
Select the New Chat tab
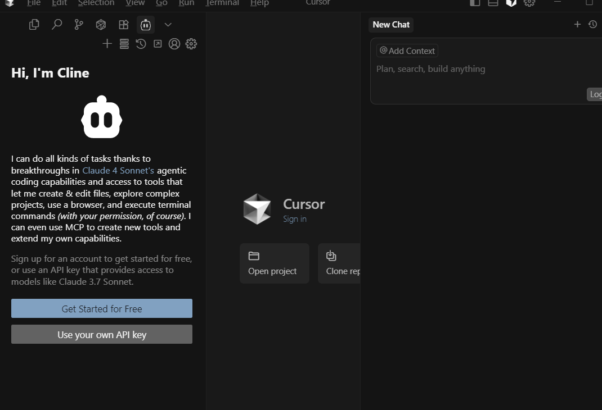391,25
